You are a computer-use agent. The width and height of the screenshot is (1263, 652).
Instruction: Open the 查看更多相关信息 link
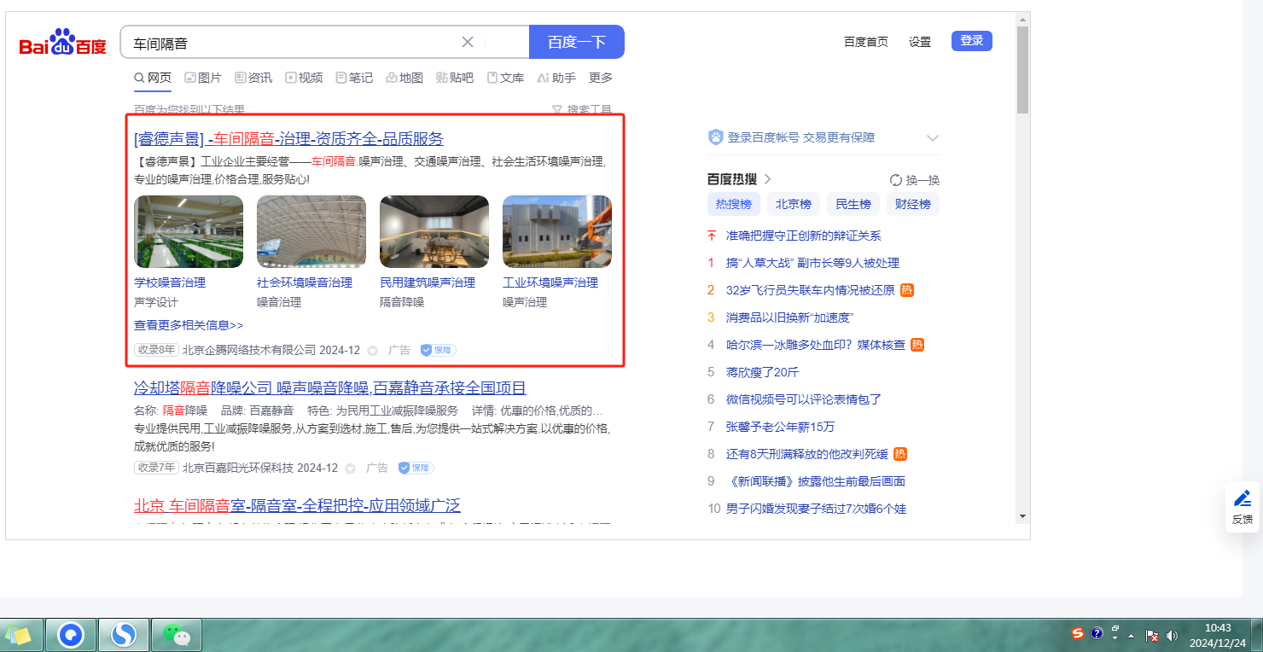point(189,325)
